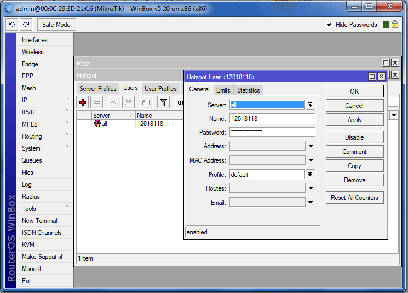Open the Log menu item
Image resolution: width=408 pixels, height=293 pixels.
[x=45, y=184]
